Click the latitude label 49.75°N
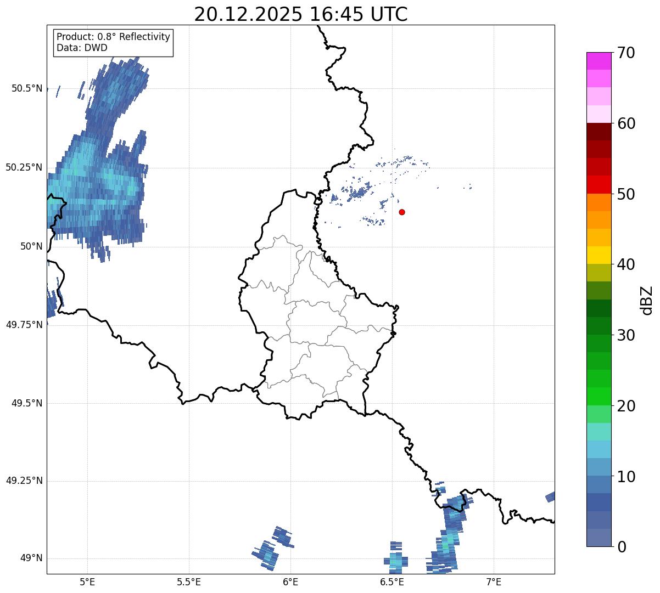660x593 pixels. 24,325
